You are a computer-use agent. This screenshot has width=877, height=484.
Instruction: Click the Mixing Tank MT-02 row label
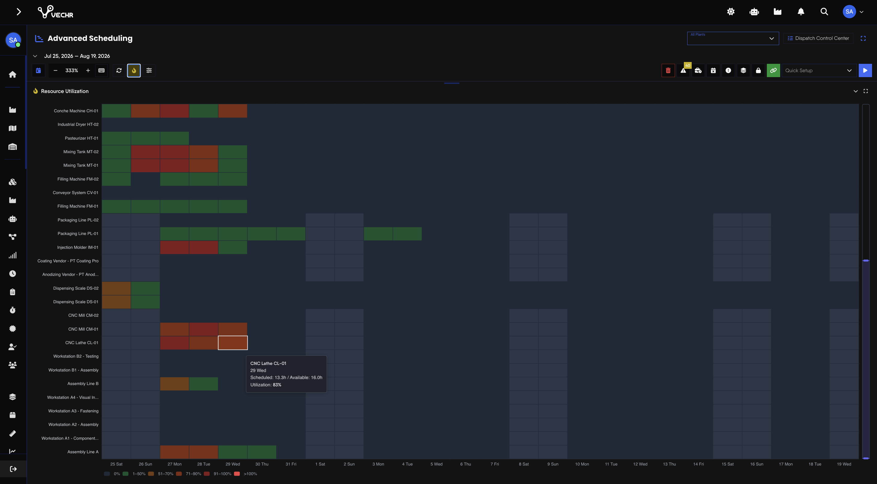81,152
